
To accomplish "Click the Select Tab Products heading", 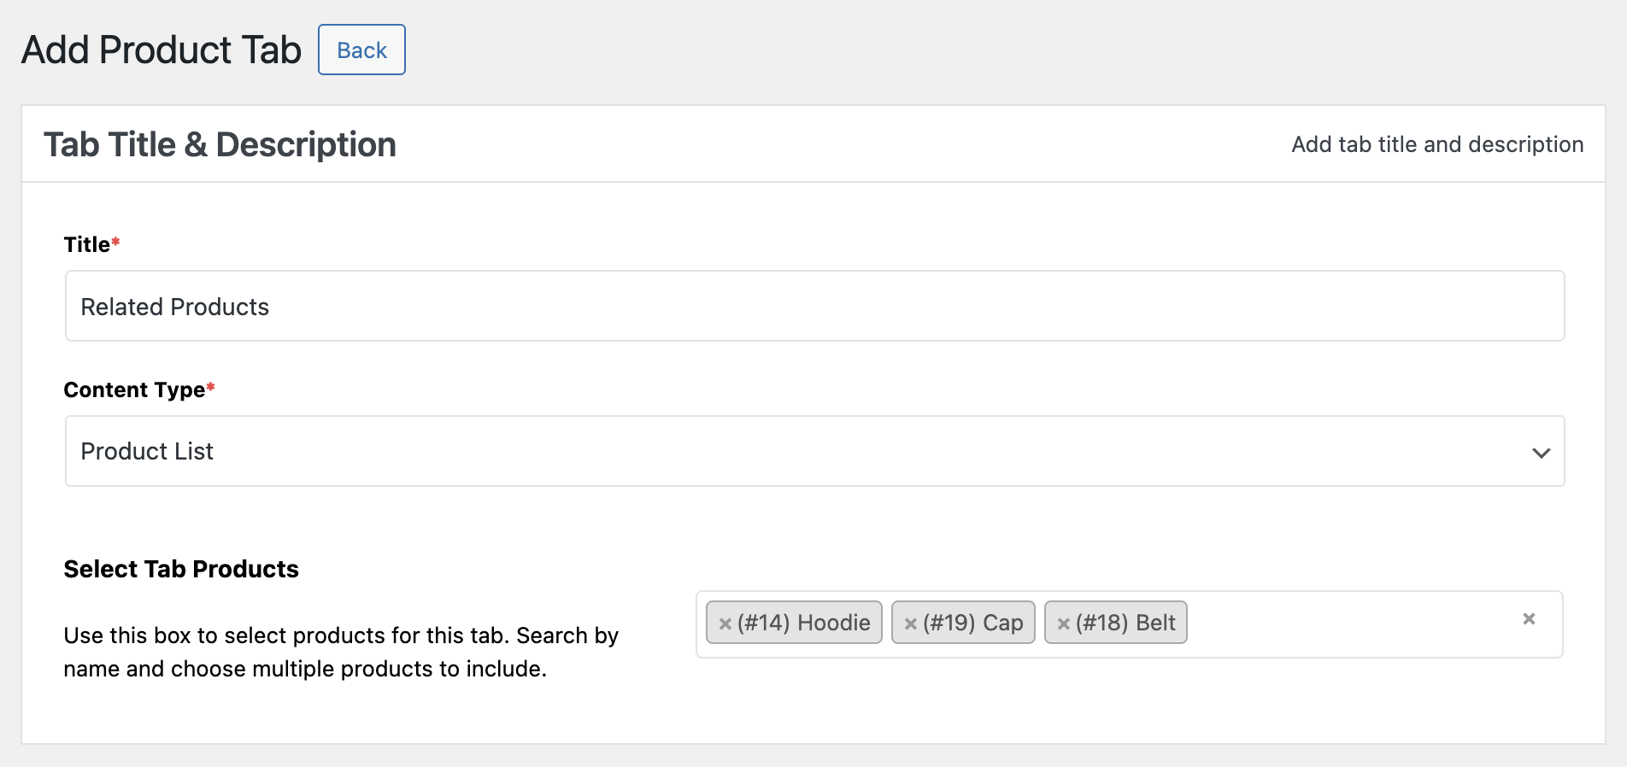I will pyautogui.click(x=181, y=569).
